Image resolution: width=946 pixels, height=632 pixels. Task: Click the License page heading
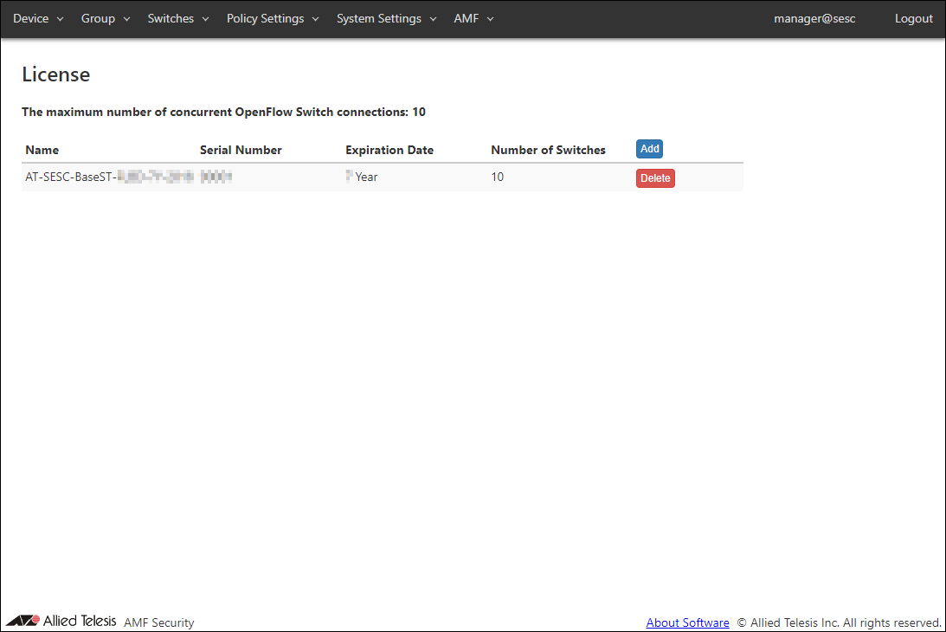click(x=56, y=74)
